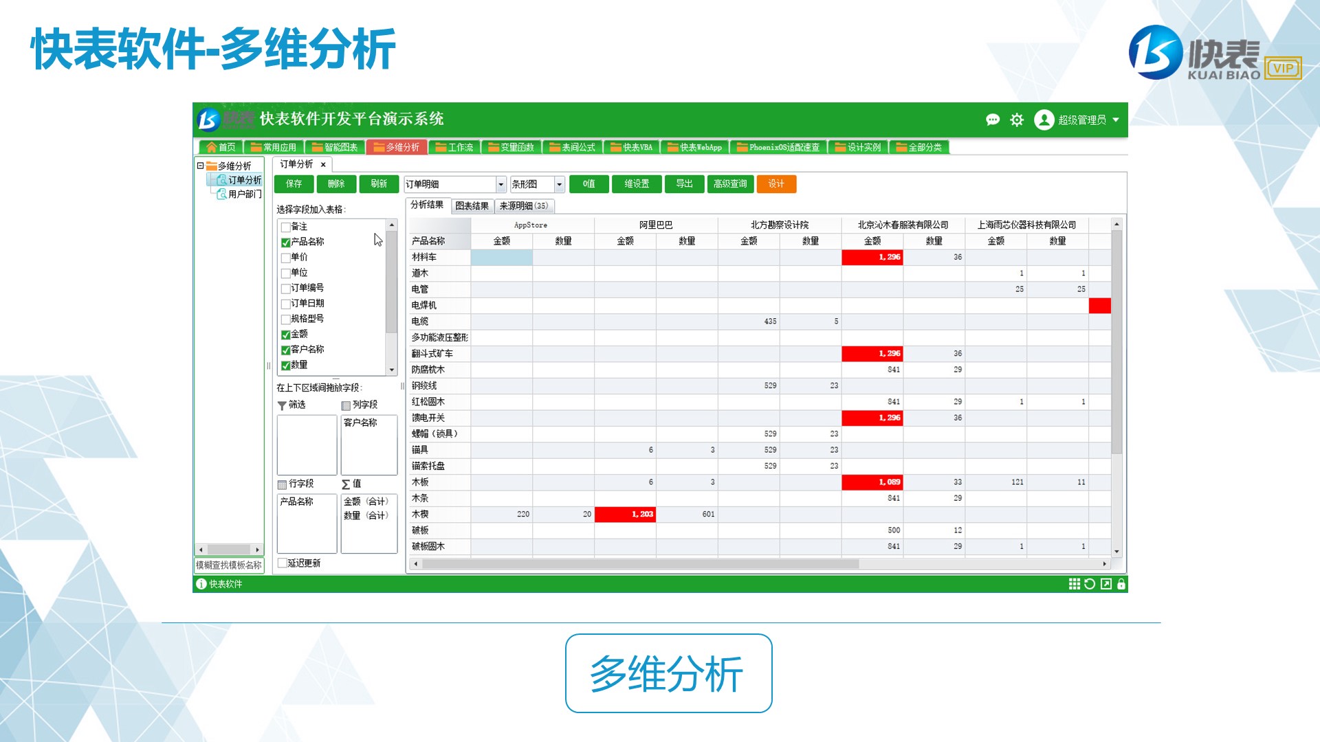Click the Σ 值 sigma icon
Viewport: 1320px width, 742px height.
click(x=346, y=484)
